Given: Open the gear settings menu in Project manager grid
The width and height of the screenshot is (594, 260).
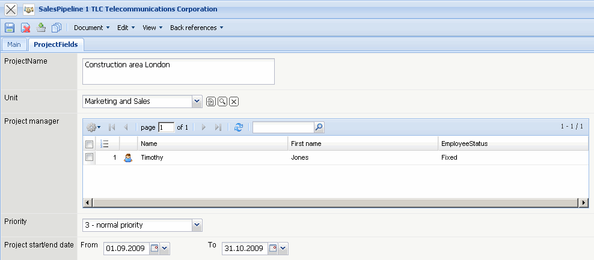Looking at the screenshot, I should click(93, 127).
